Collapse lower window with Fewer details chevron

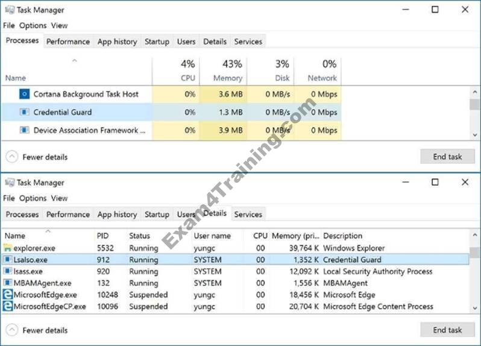[x=11, y=330]
